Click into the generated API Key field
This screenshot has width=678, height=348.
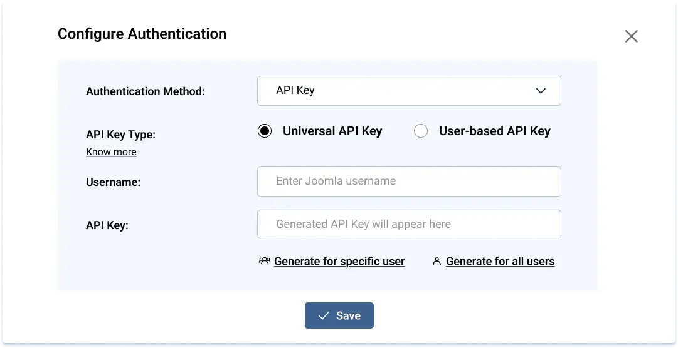(x=408, y=224)
